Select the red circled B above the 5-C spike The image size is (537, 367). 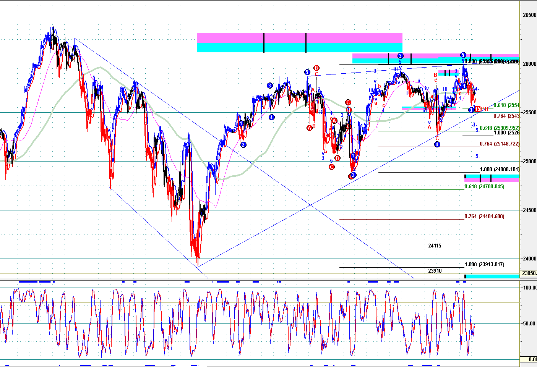click(x=316, y=68)
